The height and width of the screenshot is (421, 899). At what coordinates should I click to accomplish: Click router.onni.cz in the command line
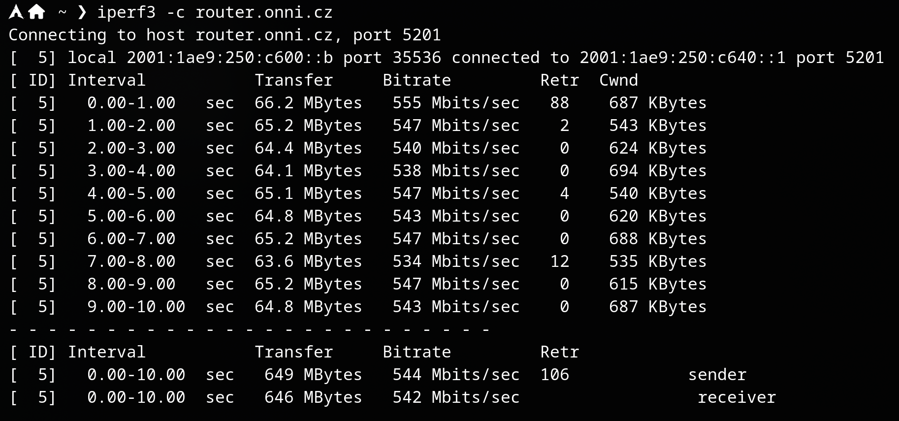264,12
